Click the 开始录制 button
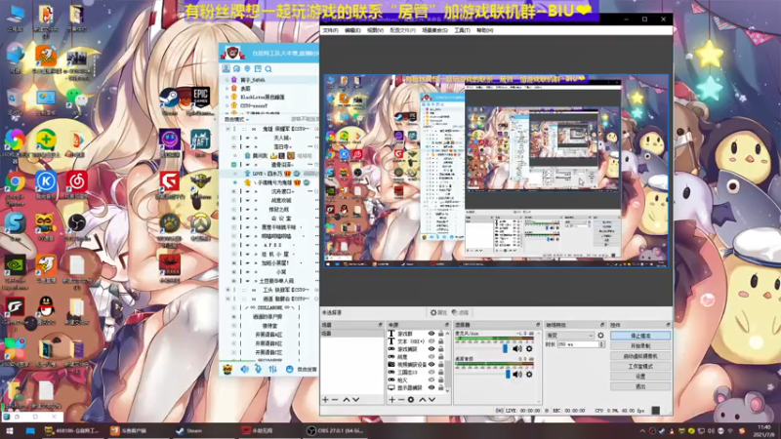The image size is (781, 439). [640, 346]
